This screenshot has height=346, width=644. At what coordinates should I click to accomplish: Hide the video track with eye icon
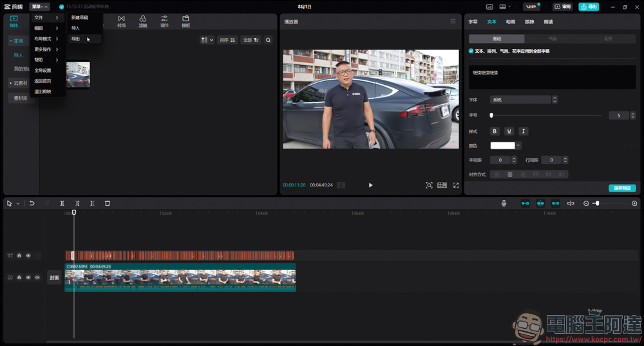click(x=28, y=278)
